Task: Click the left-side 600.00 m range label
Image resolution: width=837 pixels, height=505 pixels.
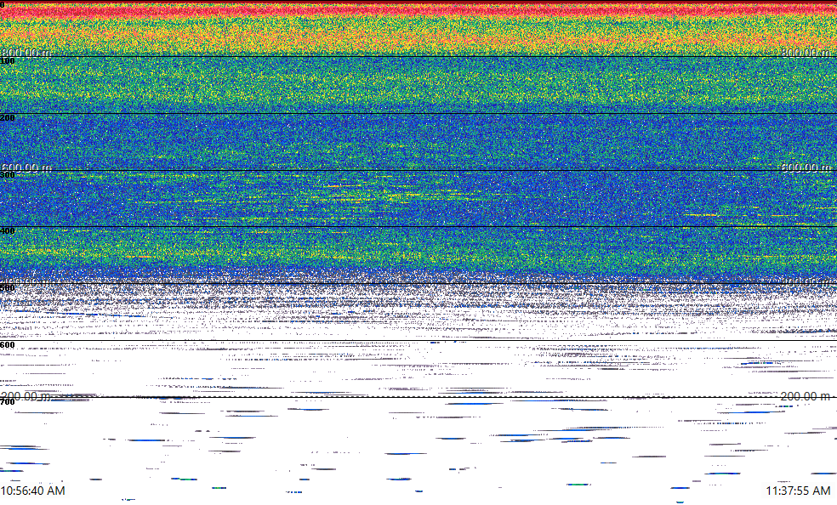Action: coord(26,168)
